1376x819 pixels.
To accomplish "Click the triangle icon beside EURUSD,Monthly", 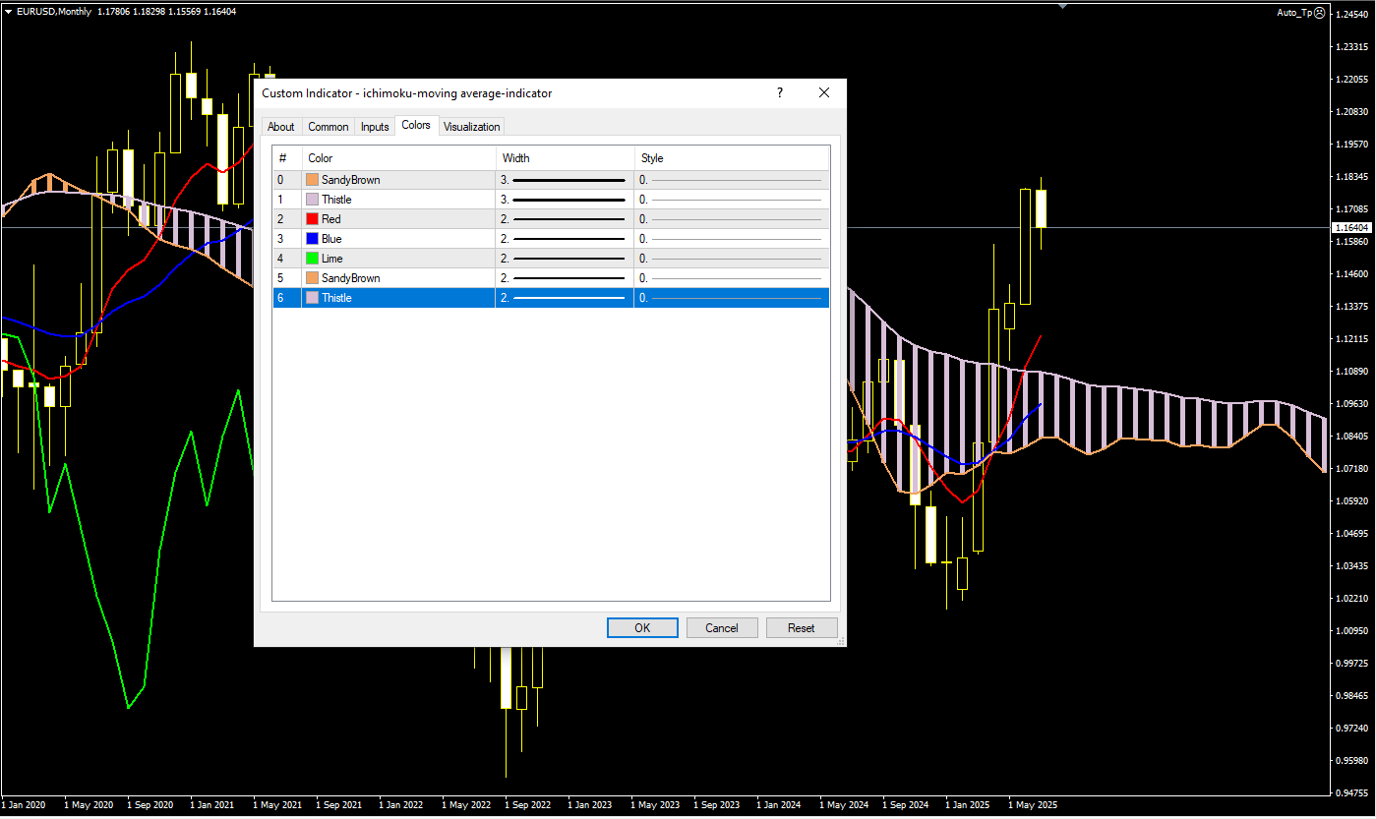I will (x=9, y=12).
